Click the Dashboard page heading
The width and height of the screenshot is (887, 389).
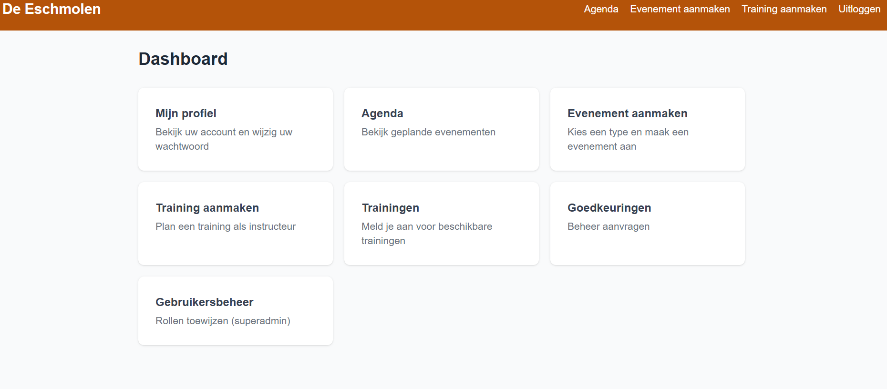(183, 59)
